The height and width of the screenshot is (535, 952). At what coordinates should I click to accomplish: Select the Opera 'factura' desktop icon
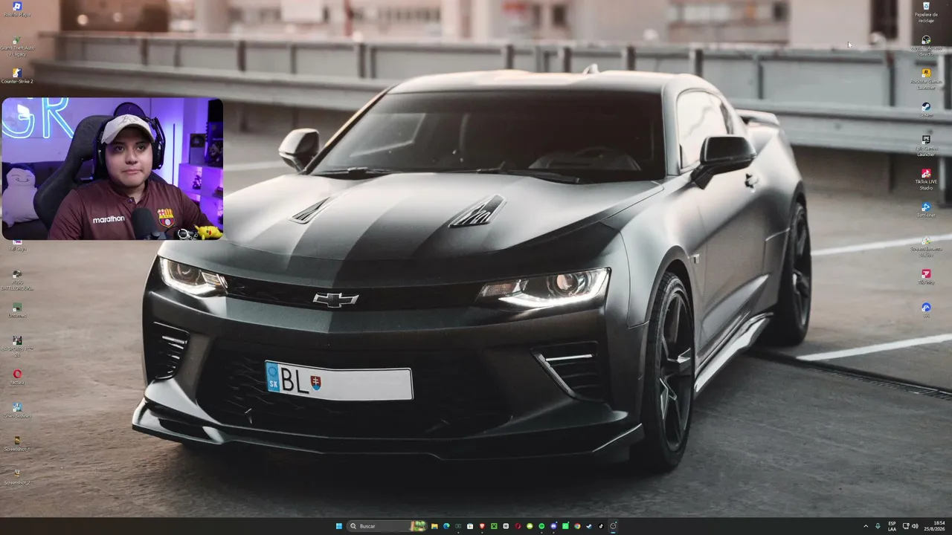pos(17,377)
